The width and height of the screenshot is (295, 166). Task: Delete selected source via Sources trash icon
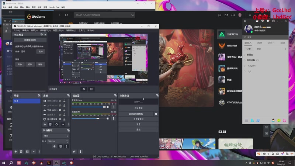coord(50,124)
